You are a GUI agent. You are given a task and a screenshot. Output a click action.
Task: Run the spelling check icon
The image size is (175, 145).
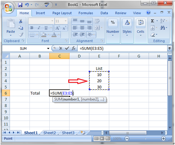tap(47, 5)
